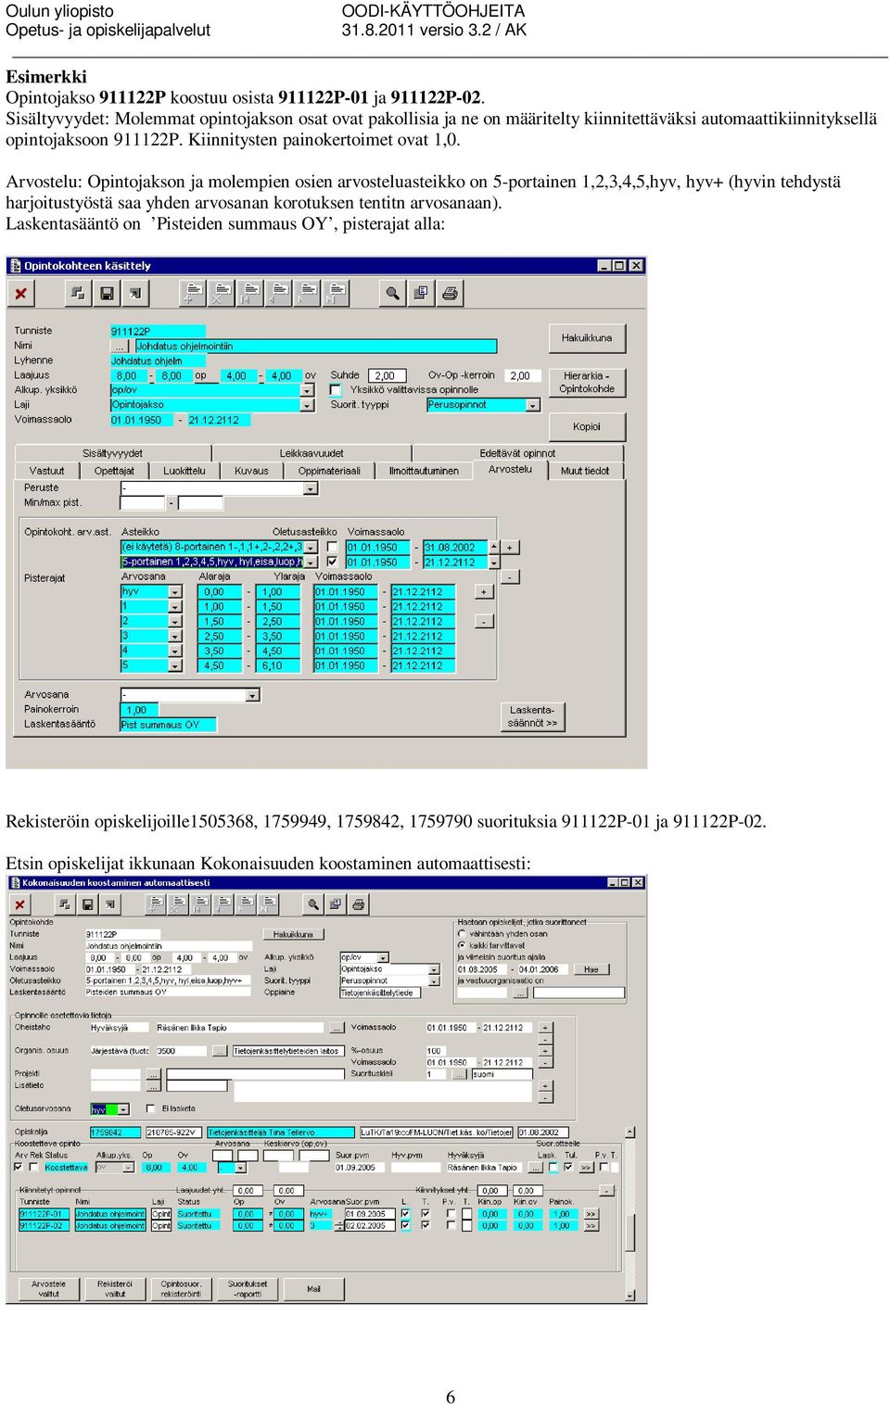Screen dimensions: 890x1404
Task: Click the last-record page icon in Opintokohteen käsittely toolbar
Action: (x=336, y=294)
